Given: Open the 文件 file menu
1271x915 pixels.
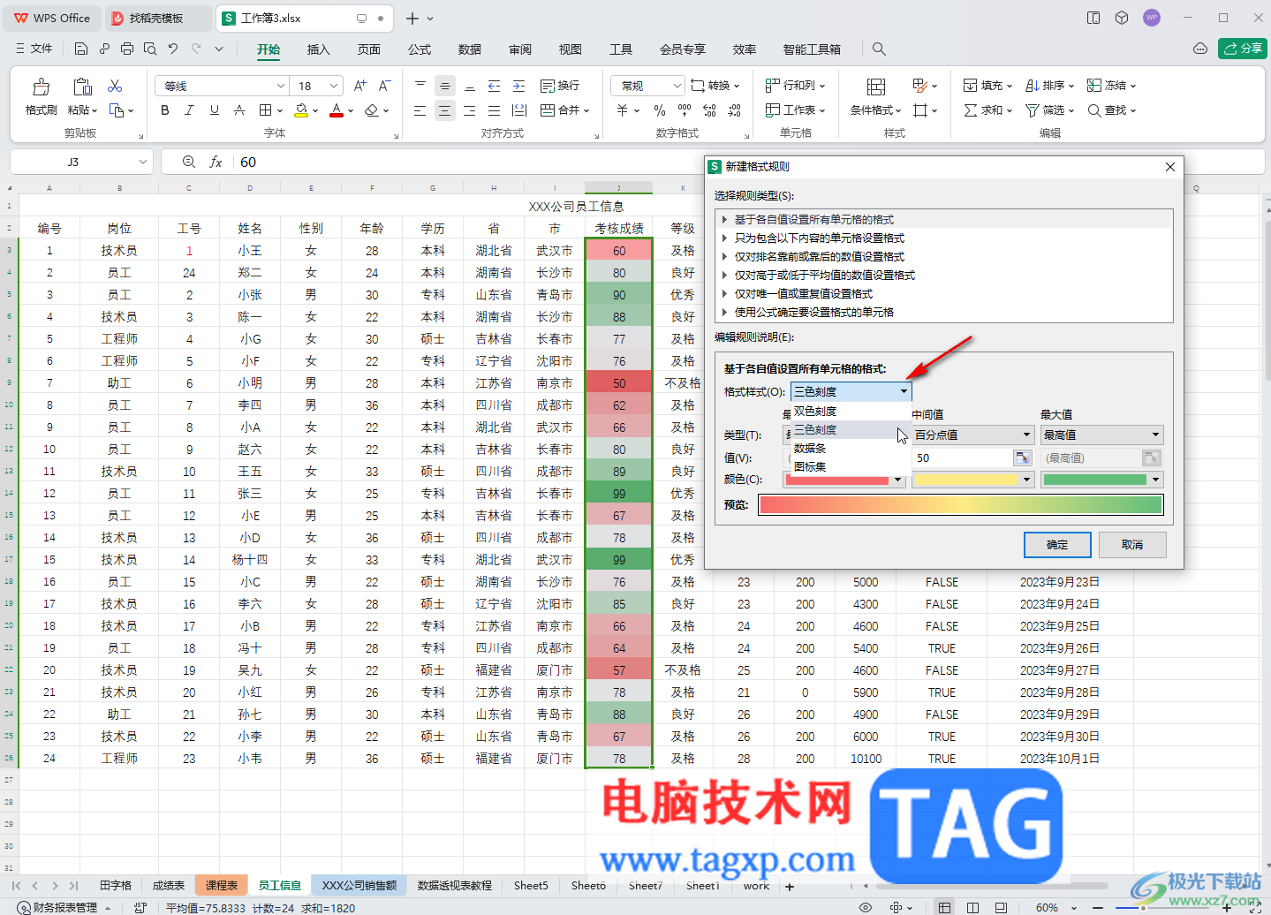Looking at the screenshot, I should 34,49.
